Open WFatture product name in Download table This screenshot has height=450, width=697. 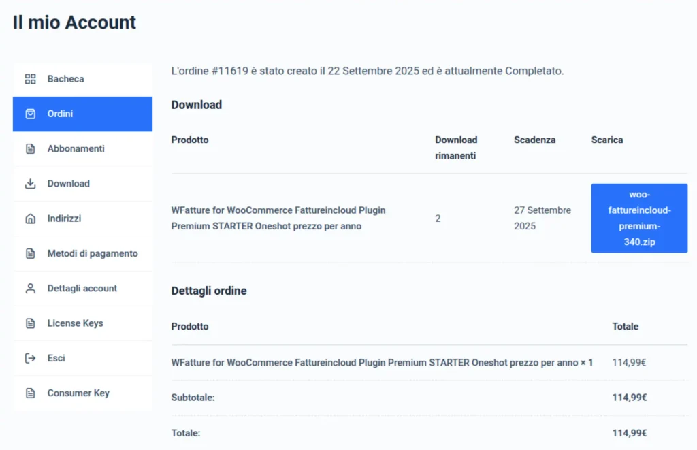[278, 219]
